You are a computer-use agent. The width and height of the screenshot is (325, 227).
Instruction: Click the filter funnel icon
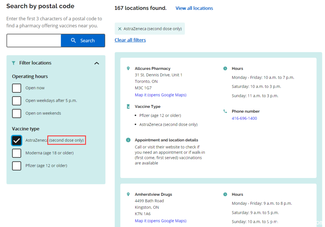(x=14, y=63)
